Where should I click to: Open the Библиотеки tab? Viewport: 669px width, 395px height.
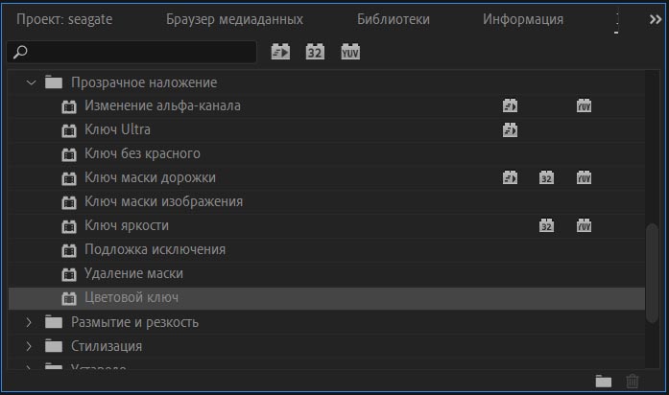(393, 19)
